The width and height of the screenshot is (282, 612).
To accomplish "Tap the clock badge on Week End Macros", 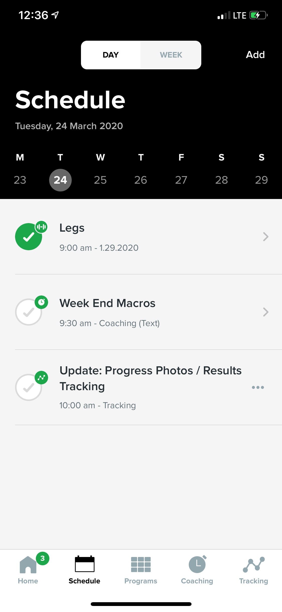I will [41, 302].
